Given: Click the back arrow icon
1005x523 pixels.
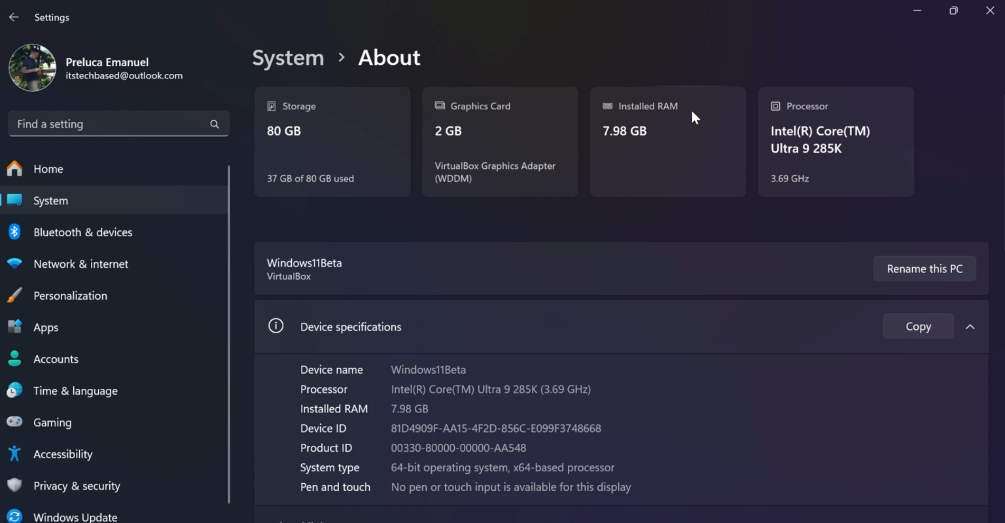Looking at the screenshot, I should click(x=14, y=17).
